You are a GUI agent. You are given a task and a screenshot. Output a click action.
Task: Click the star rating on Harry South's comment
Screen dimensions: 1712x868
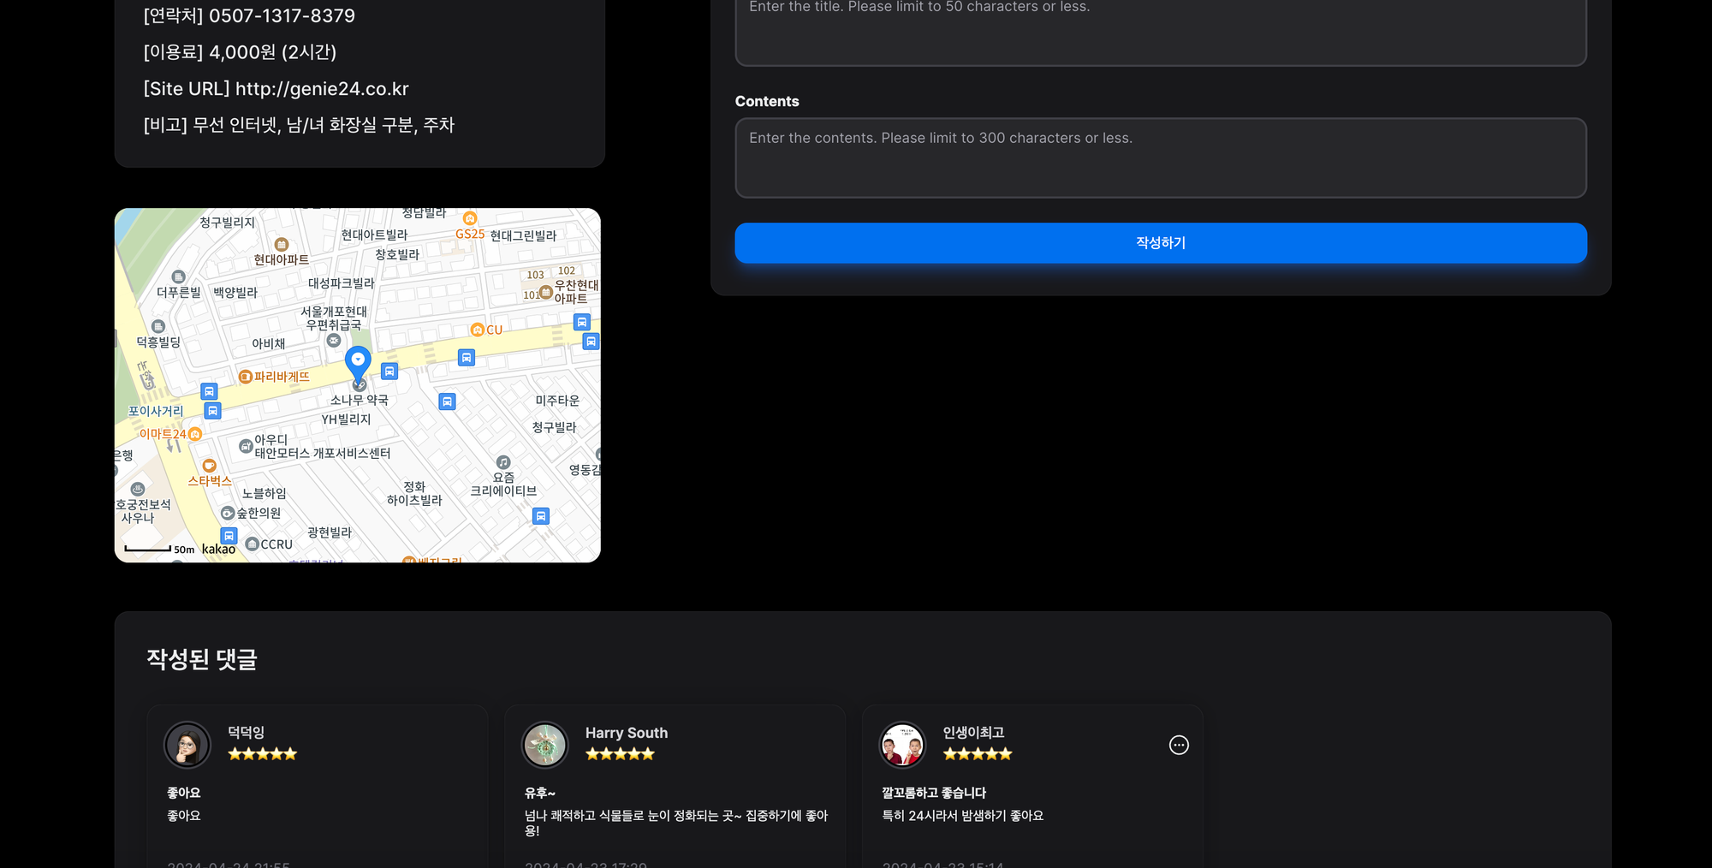pyautogui.click(x=620, y=754)
